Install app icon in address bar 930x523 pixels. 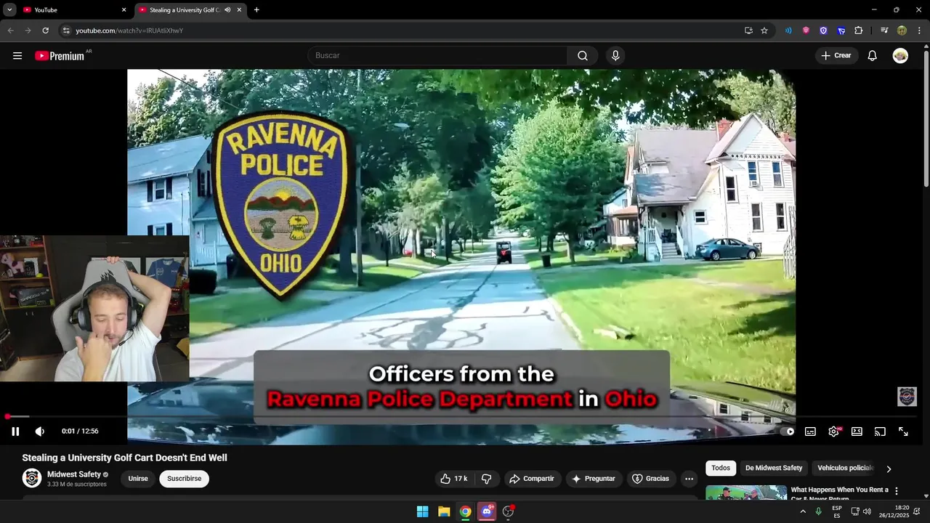(x=748, y=31)
